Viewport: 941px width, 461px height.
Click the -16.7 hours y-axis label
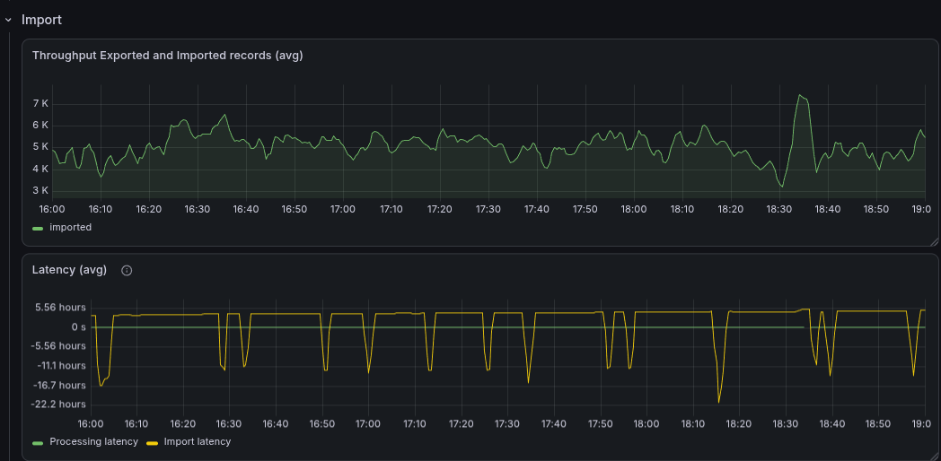click(x=59, y=385)
